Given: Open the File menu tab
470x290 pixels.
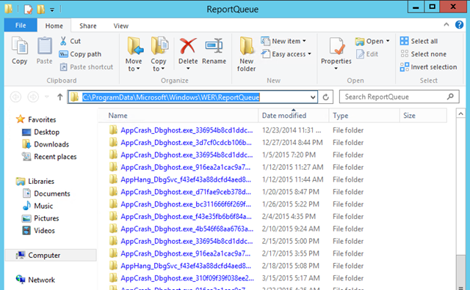Looking at the screenshot, I should [21, 26].
